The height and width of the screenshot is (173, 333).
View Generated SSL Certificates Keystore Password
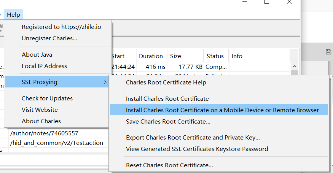197,149
